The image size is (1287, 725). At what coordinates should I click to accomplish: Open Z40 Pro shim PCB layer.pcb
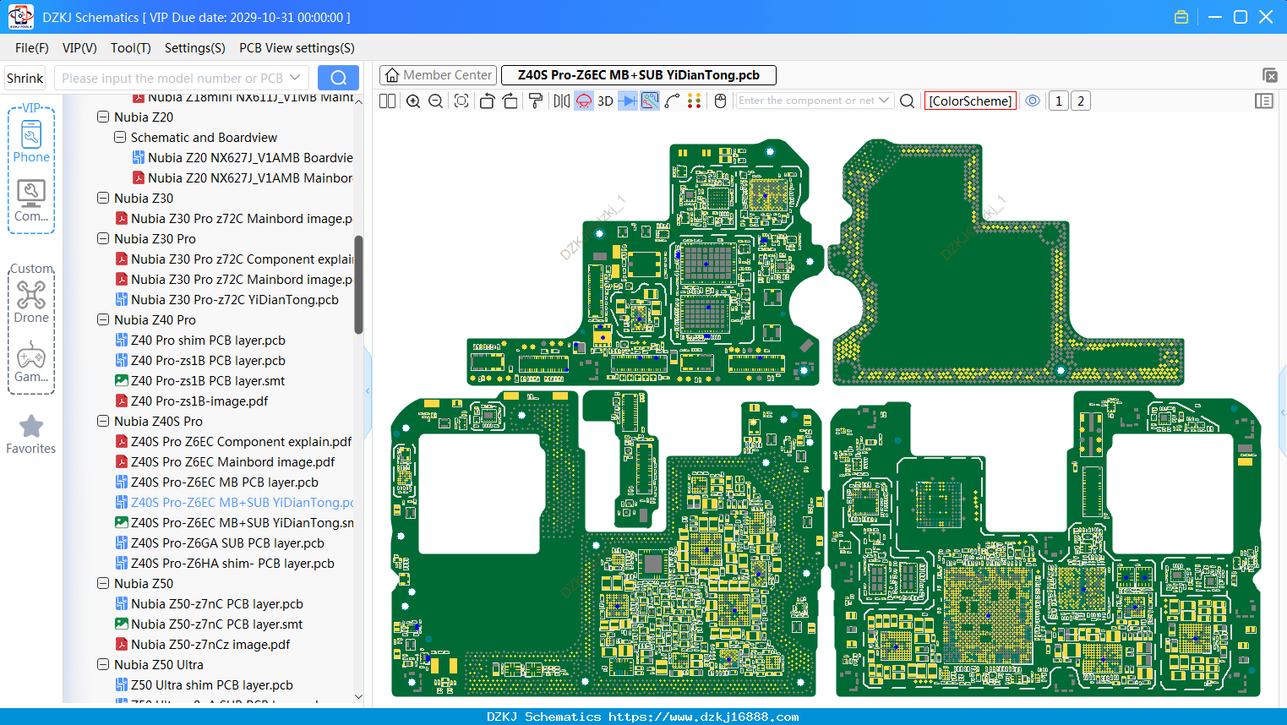200,340
